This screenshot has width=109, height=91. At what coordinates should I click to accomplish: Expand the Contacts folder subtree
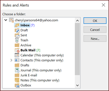point(11,60)
